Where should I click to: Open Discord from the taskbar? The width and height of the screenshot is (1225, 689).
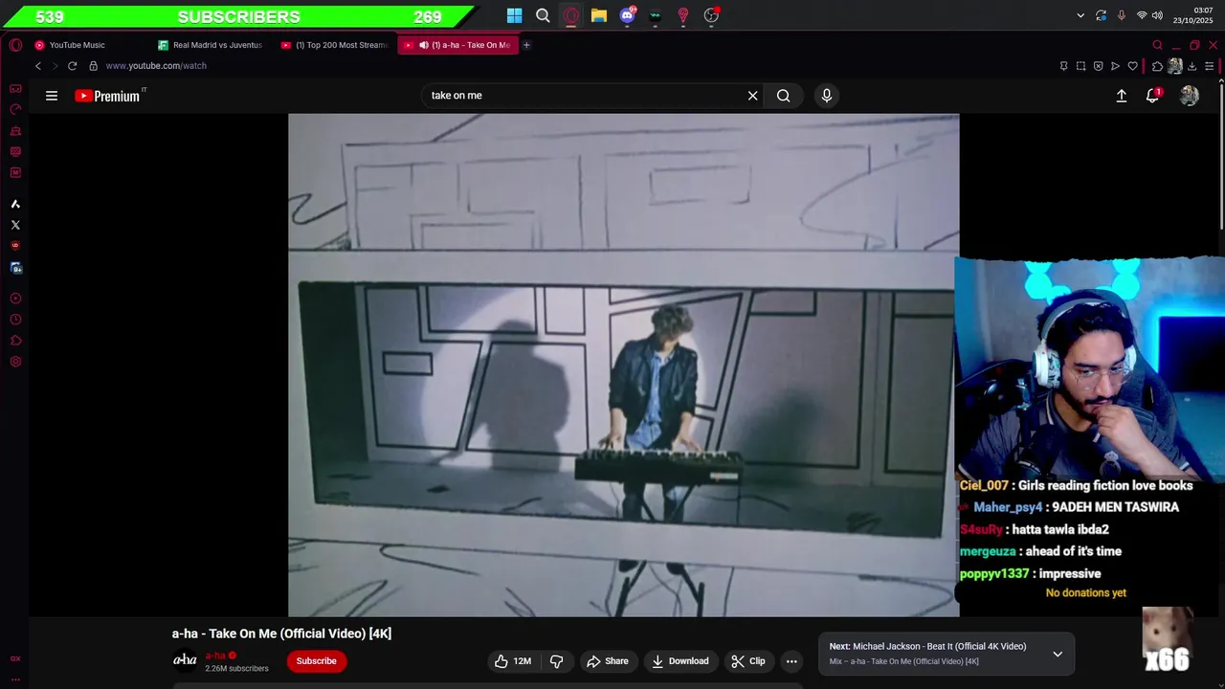(x=627, y=15)
